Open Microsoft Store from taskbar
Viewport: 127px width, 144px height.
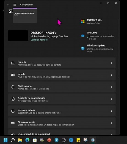click(x=35, y=140)
